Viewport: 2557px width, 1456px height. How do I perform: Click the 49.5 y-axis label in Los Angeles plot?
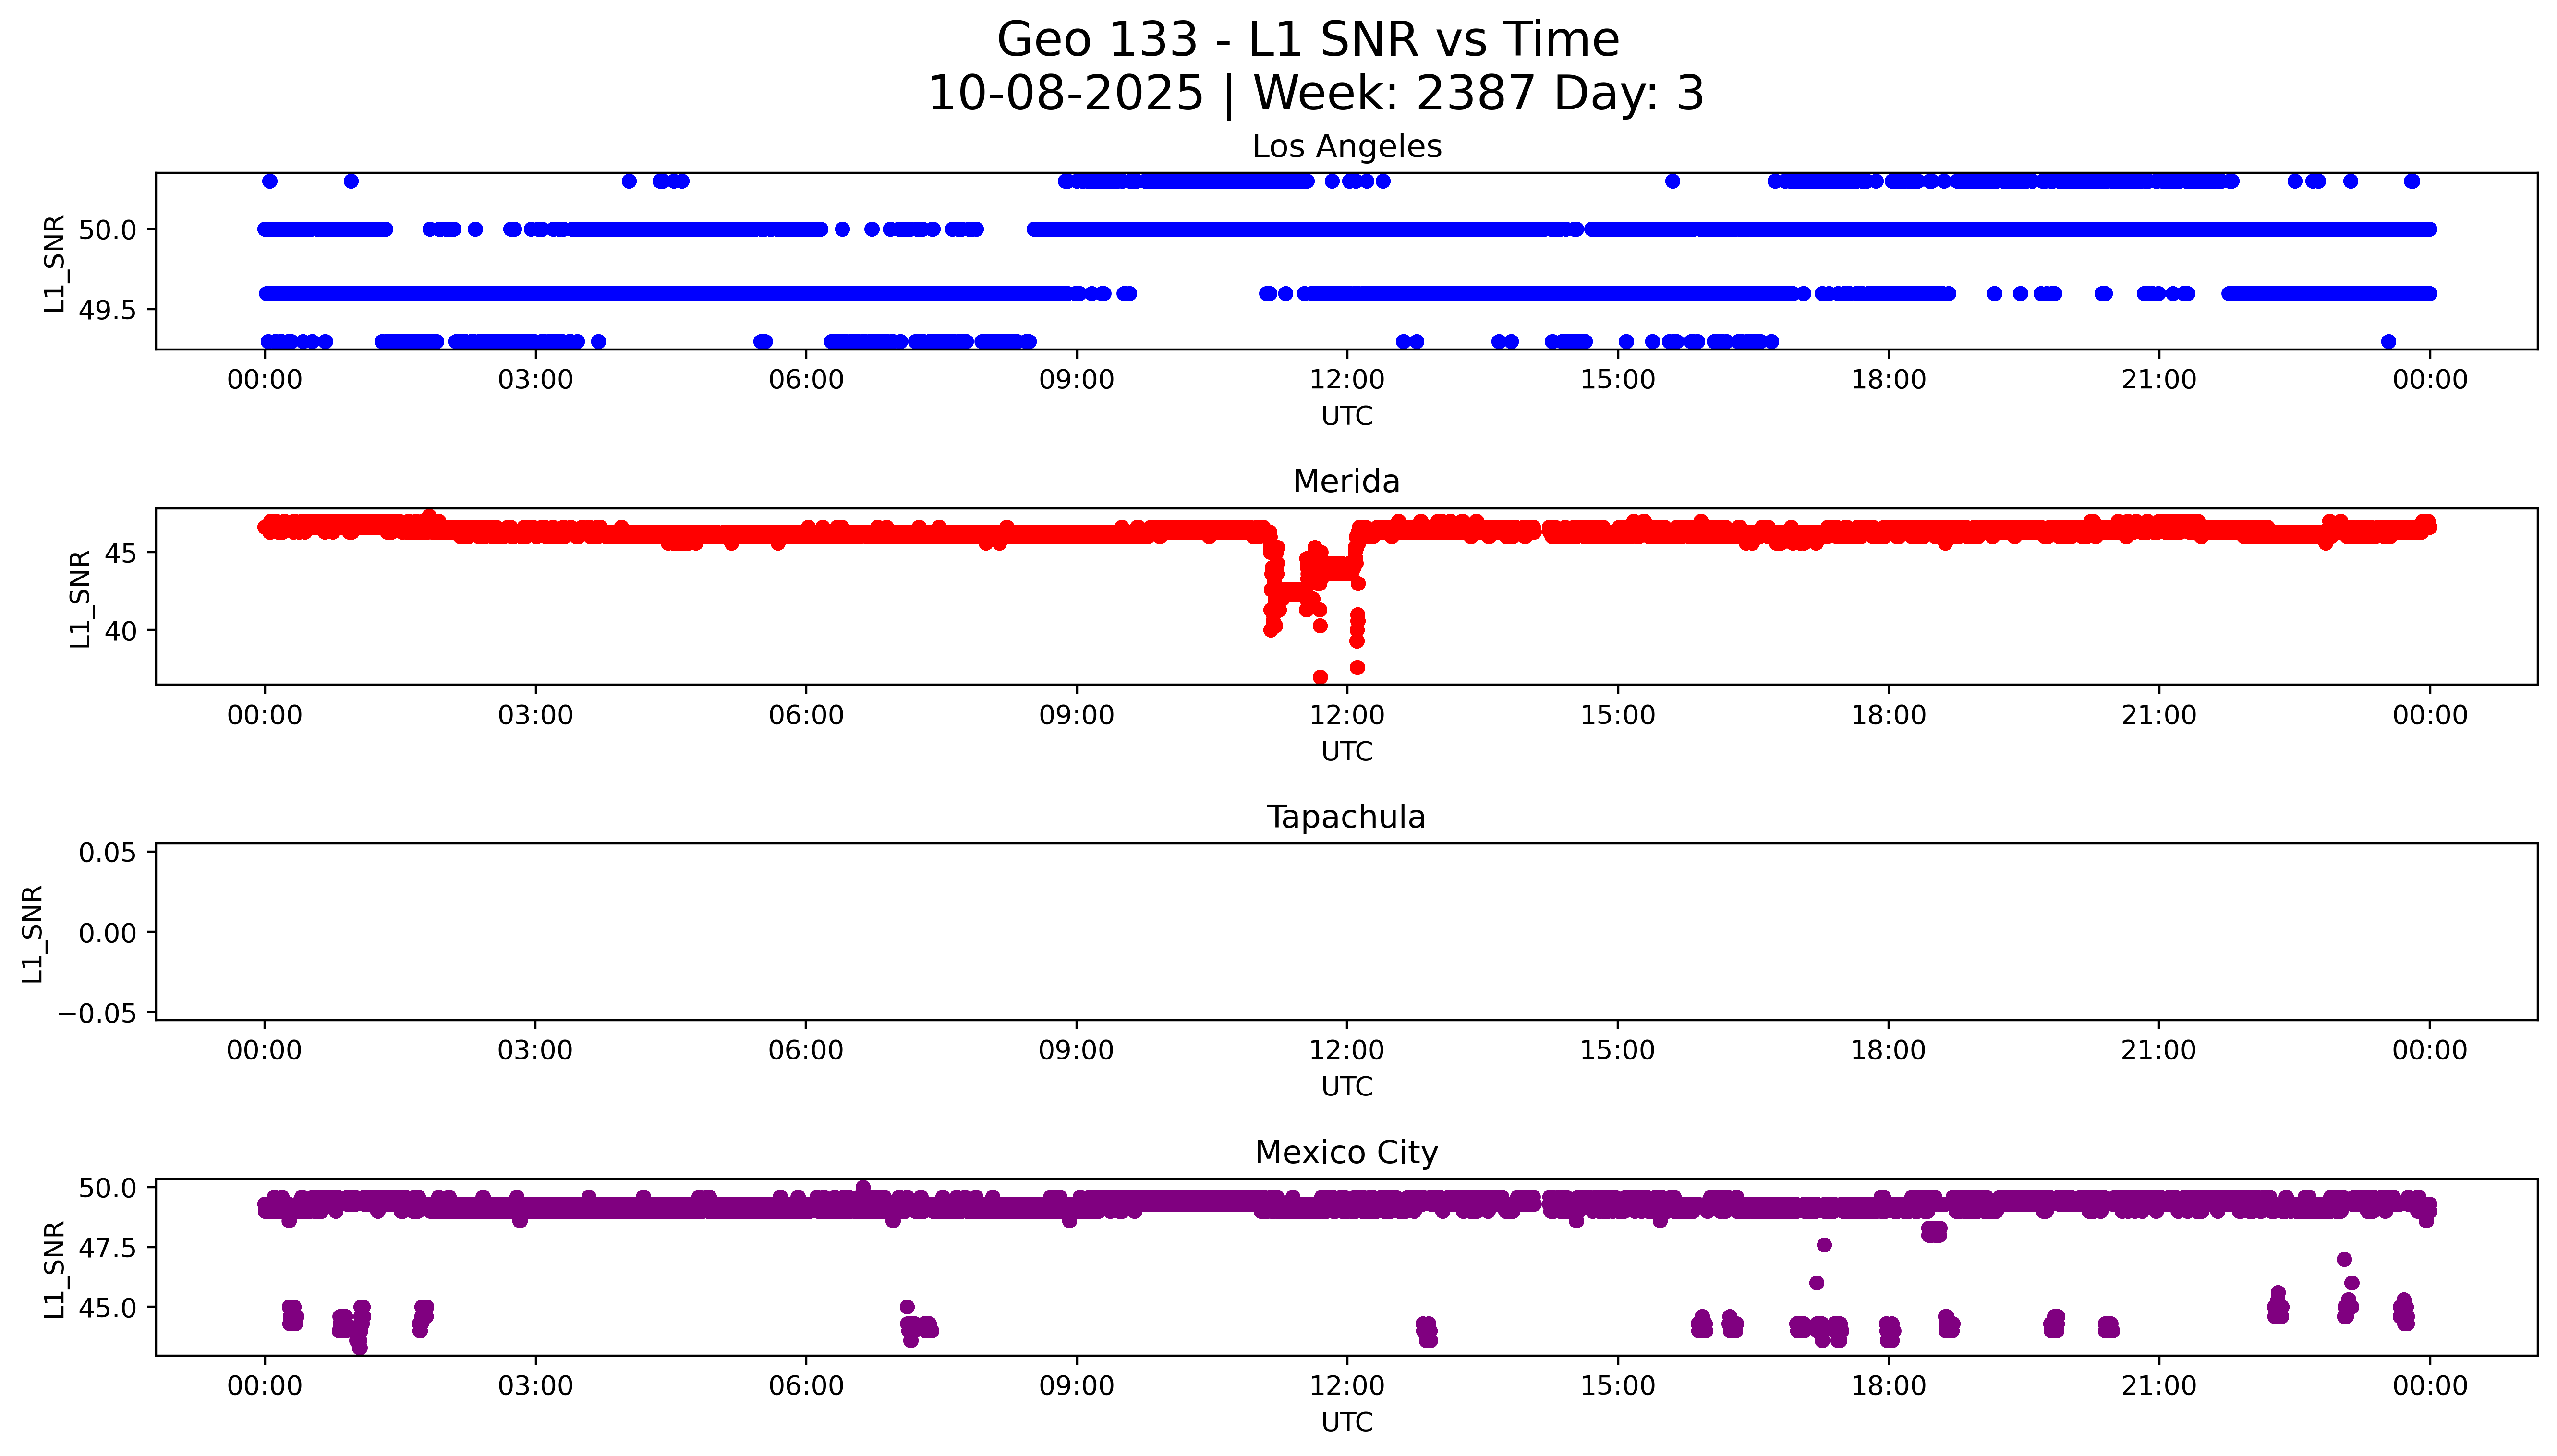[x=107, y=310]
